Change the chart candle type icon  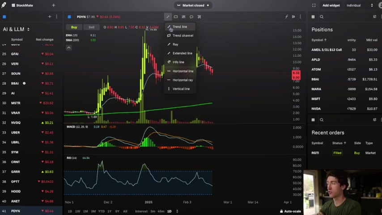tap(293, 17)
